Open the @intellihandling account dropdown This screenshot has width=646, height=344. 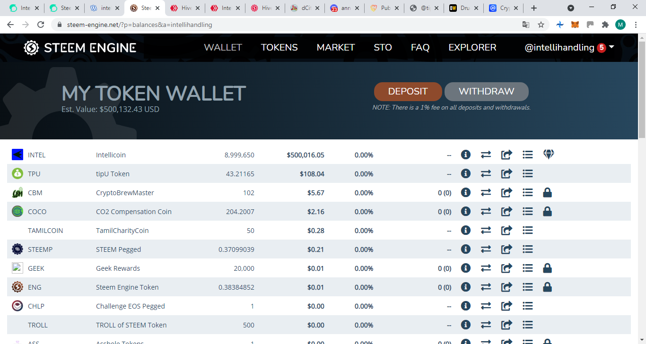569,47
